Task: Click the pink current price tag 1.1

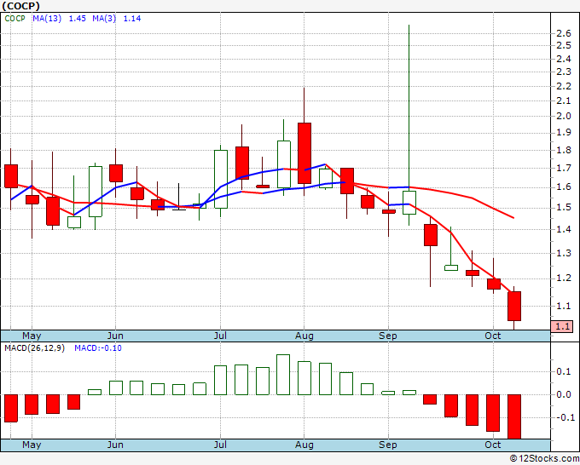Action: 562,326
